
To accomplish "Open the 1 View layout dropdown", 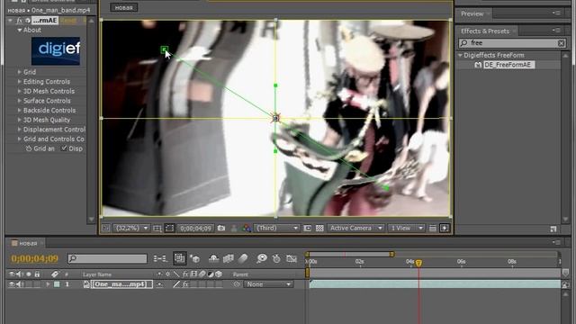I will coord(406,228).
